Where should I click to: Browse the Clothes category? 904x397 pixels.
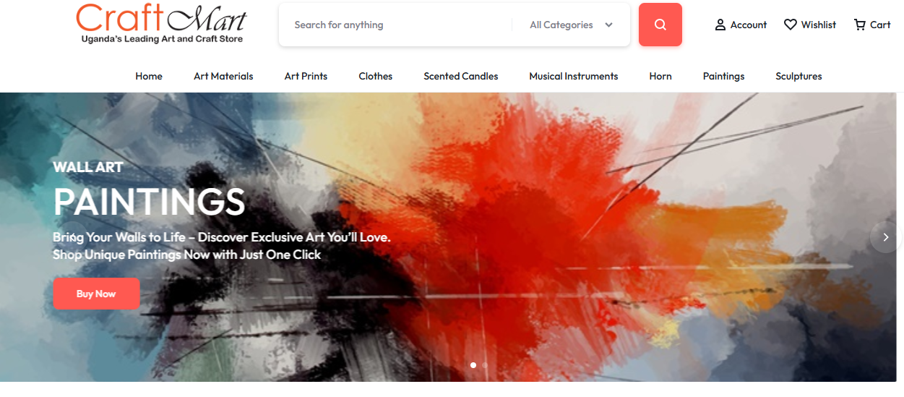coord(376,76)
